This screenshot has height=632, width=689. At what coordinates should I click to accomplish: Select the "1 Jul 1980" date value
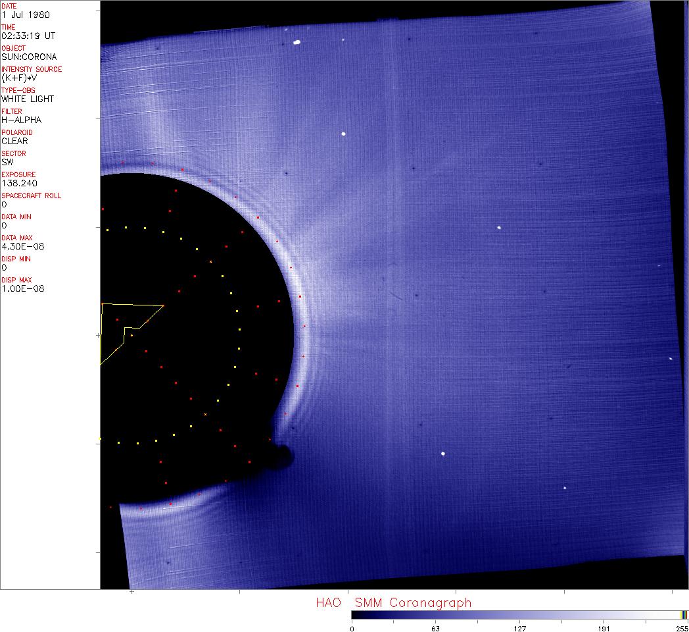(25, 14)
